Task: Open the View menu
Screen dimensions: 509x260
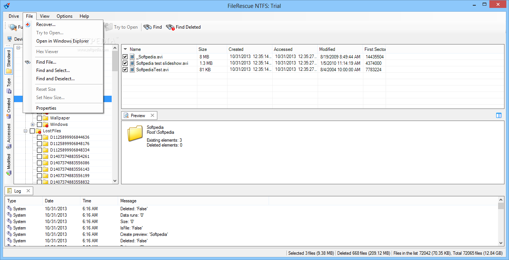Action: [45, 16]
